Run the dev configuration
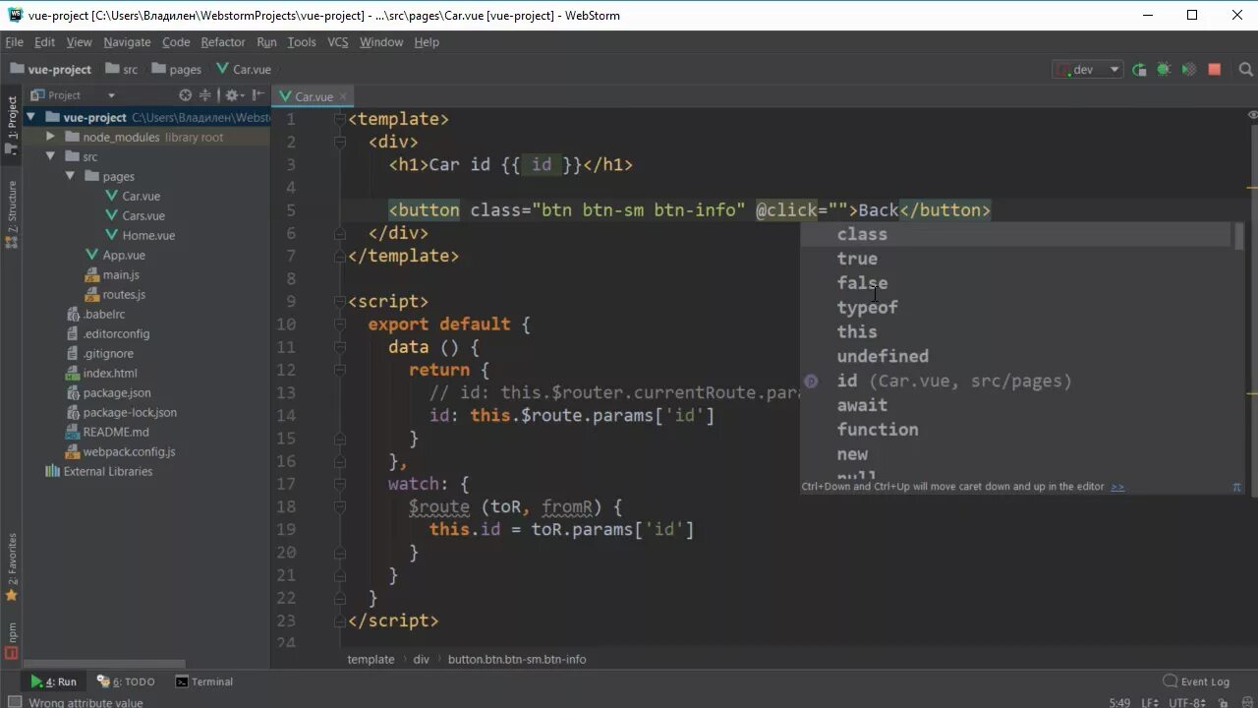Image resolution: width=1258 pixels, height=708 pixels. click(x=1138, y=69)
